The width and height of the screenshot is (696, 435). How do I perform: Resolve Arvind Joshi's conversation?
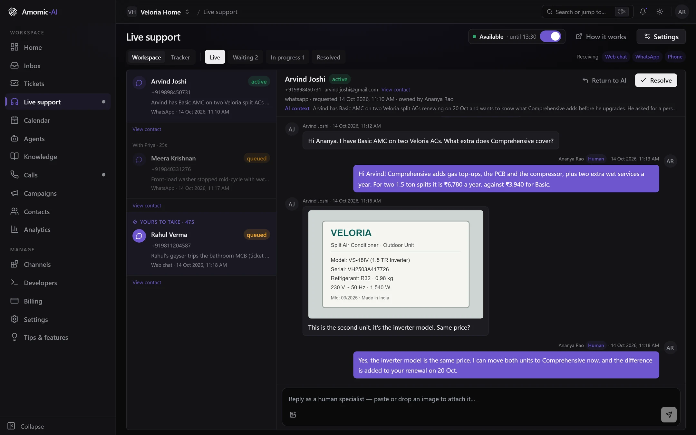tap(656, 80)
